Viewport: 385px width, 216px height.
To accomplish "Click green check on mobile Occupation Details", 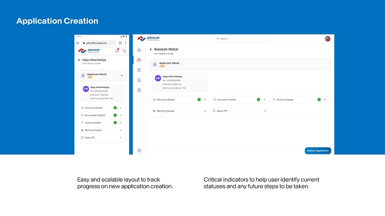I will 115,115.
